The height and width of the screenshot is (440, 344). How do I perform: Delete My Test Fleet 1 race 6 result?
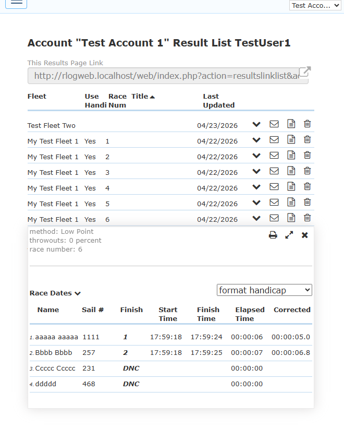click(308, 218)
